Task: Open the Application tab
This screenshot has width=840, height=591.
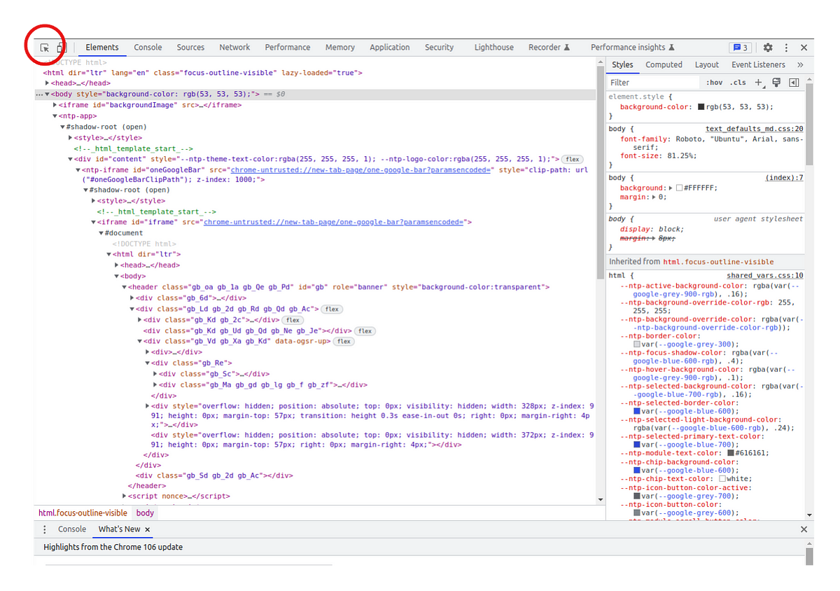Action: [390, 48]
